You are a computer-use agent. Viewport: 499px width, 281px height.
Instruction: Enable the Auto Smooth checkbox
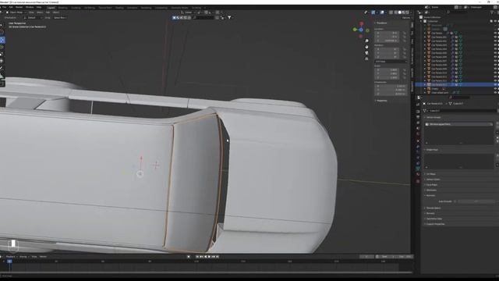click(455, 201)
